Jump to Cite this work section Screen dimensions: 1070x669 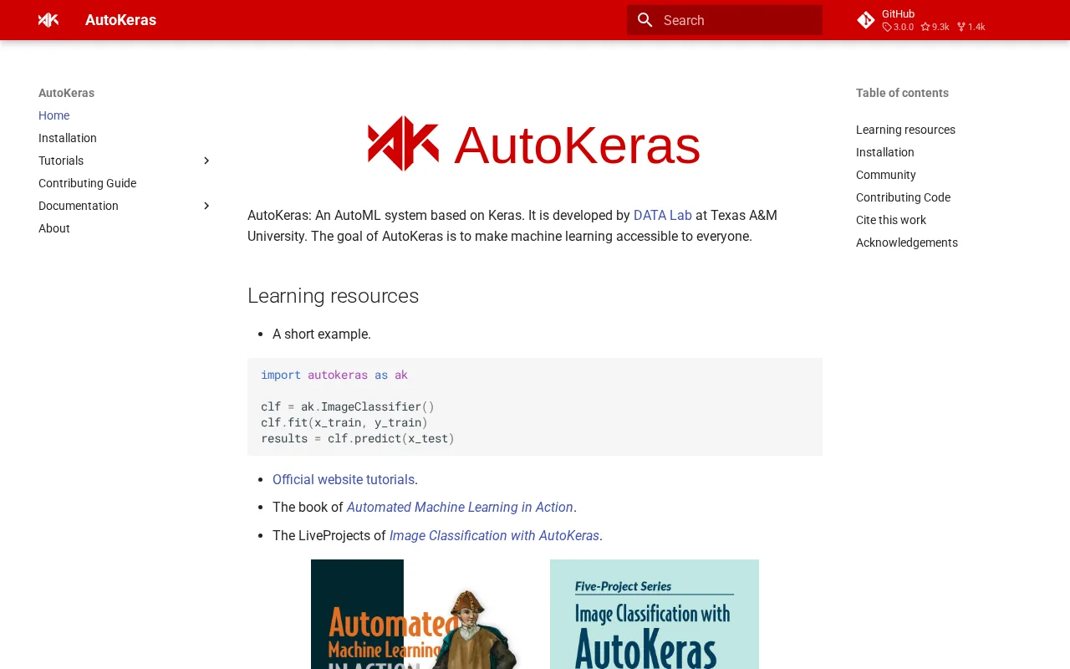pyautogui.click(x=891, y=220)
